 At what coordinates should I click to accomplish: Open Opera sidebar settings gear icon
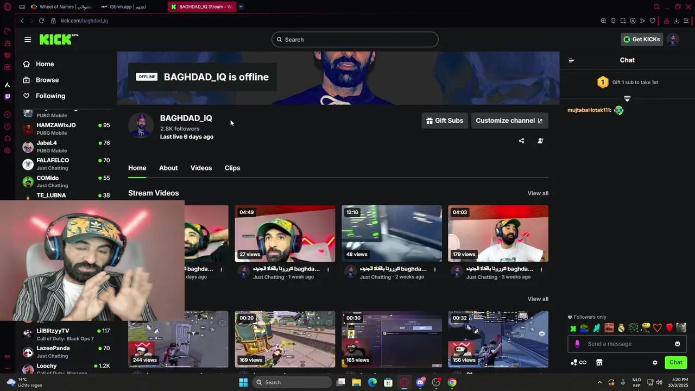[x=7, y=150]
